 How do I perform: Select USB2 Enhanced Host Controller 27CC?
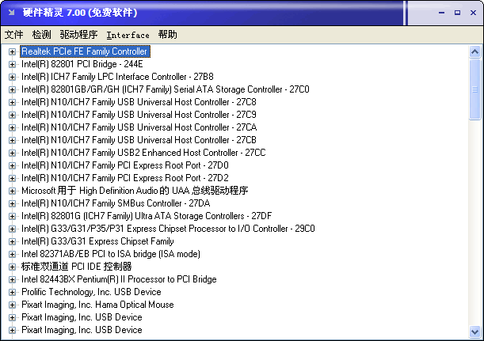pos(143,153)
